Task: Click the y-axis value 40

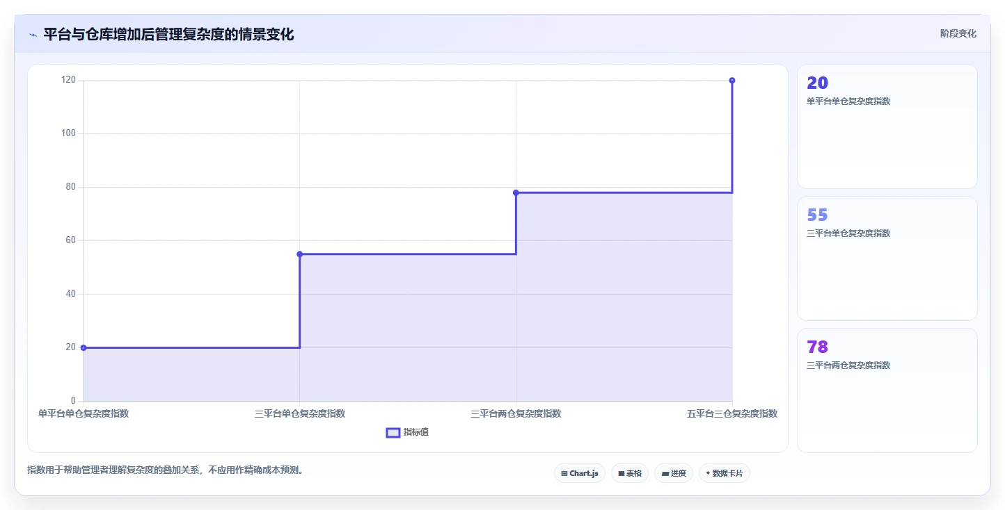Action: pos(71,294)
